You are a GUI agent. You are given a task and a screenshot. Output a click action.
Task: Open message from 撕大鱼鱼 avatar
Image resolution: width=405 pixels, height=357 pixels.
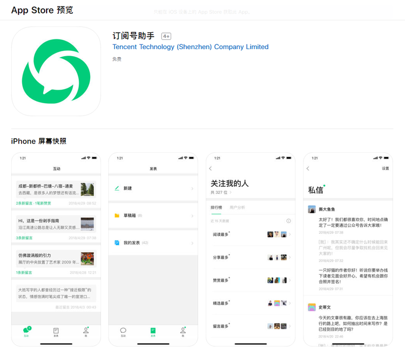[x=312, y=209]
